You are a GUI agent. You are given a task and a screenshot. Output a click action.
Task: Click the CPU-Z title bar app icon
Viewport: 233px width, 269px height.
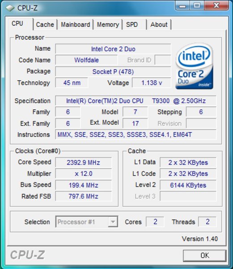pyautogui.click(x=10, y=8)
